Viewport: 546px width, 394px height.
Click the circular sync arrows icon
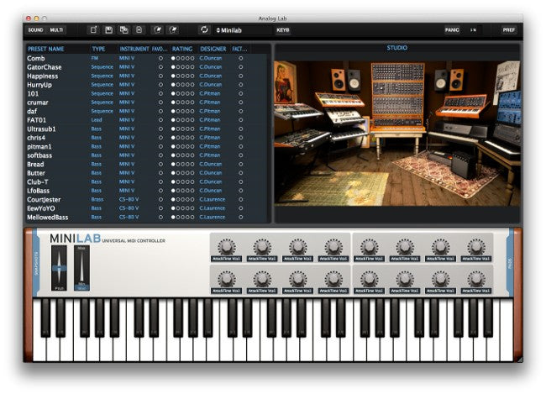(204, 30)
